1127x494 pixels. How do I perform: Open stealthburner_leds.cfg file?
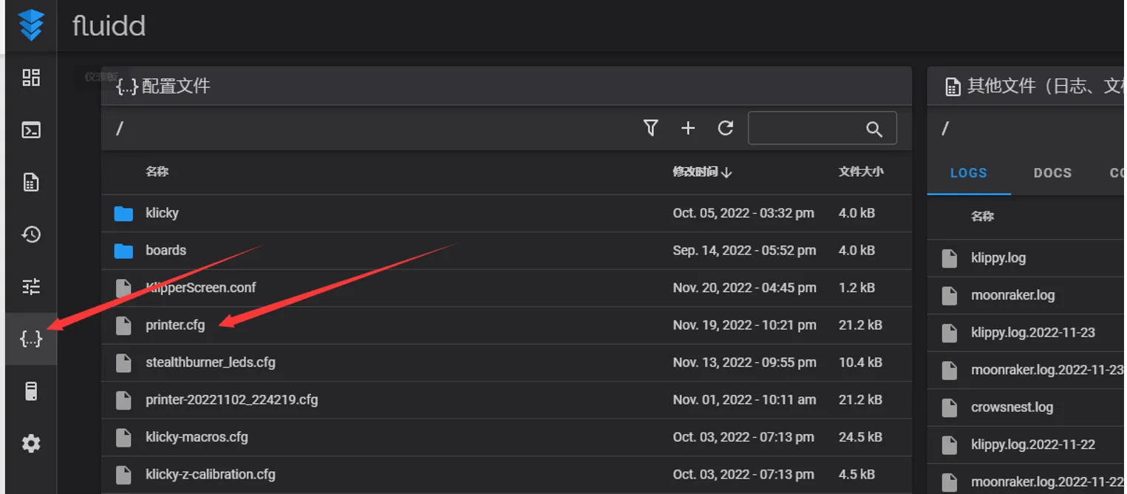[210, 362]
